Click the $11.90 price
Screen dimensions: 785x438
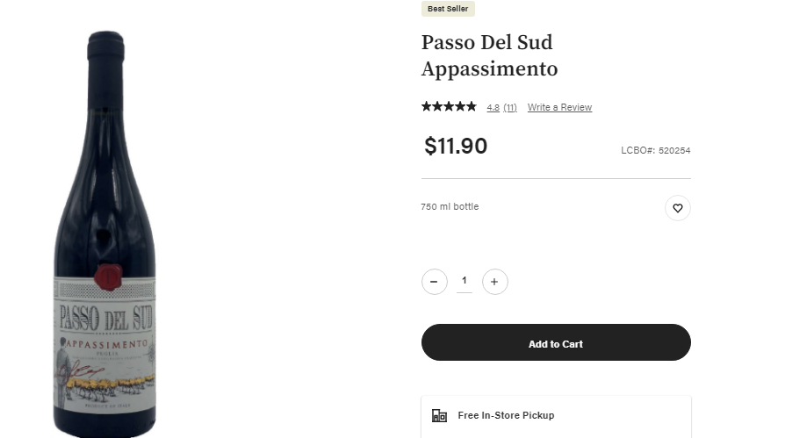click(456, 147)
